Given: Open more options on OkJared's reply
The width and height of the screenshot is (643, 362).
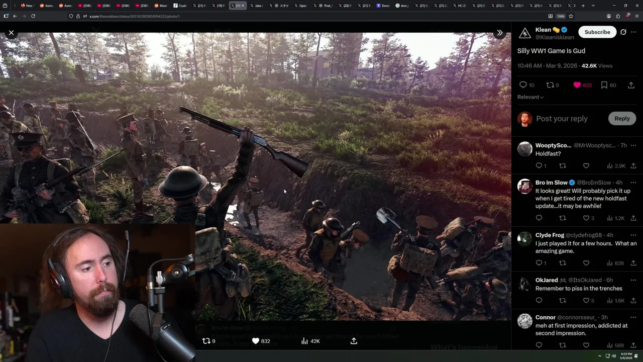Looking at the screenshot, I should pyautogui.click(x=633, y=280).
